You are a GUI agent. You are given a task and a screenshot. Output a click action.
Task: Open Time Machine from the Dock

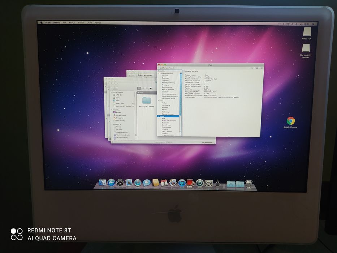coord(200,183)
